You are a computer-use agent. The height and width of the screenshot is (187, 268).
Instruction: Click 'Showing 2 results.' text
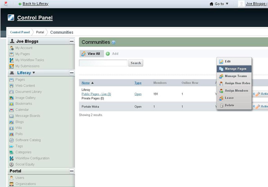91,115
